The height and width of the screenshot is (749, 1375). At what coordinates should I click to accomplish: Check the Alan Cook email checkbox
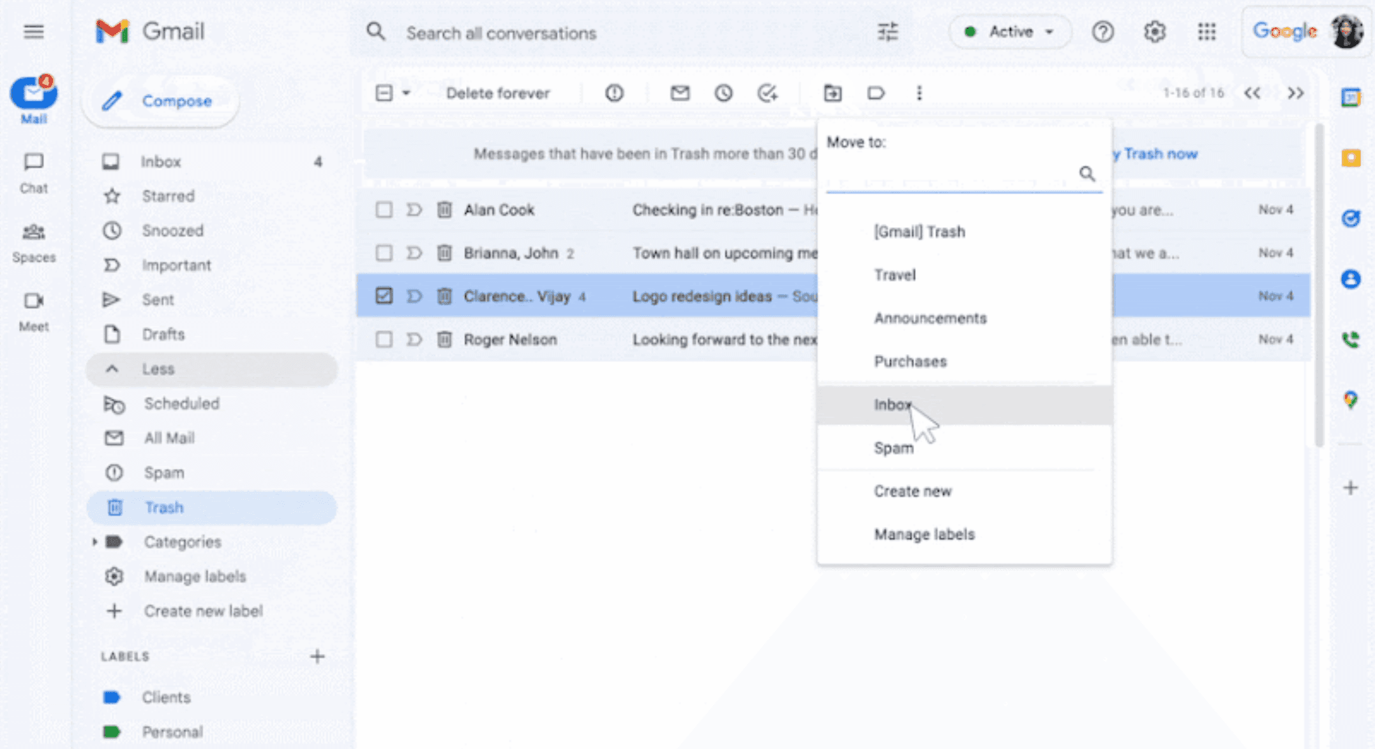point(384,209)
